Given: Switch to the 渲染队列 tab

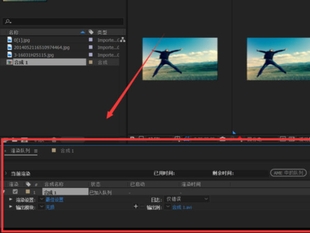Looking at the screenshot, I should coord(21,151).
